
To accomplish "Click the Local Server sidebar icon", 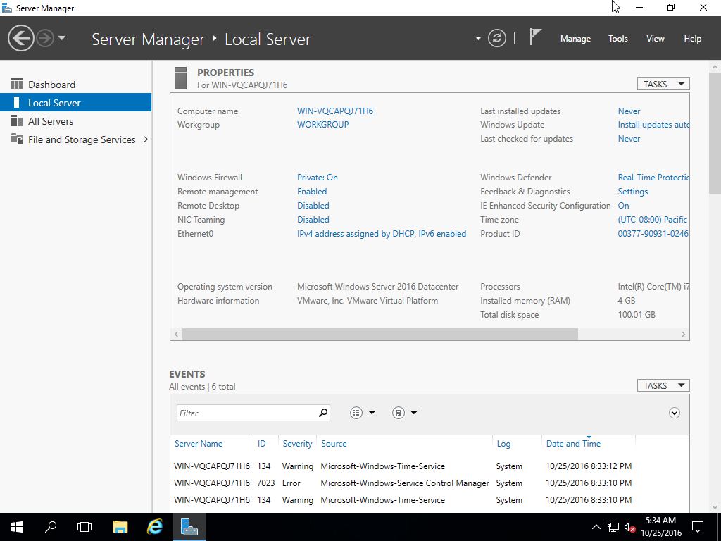I will click(x=17, y=102).
